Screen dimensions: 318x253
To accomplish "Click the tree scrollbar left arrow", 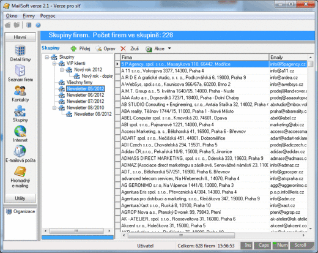I will 46,231.
